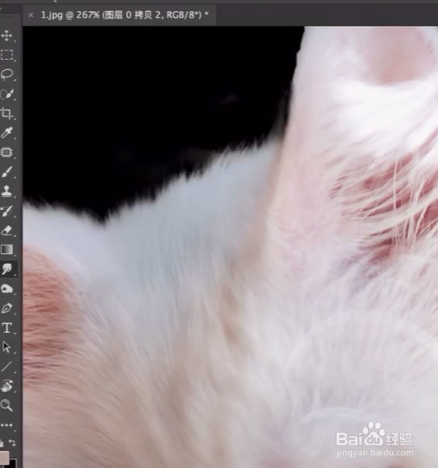This screenshot has width=438, height=468.
Task: Select the Smudge tool
Action: [x=7, y=269]
